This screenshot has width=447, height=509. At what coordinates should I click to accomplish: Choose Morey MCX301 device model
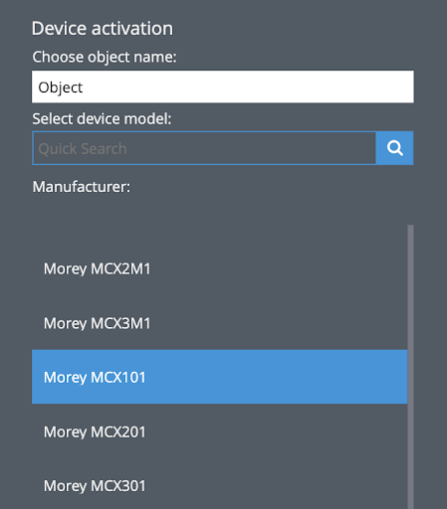(x=219, y=485)
